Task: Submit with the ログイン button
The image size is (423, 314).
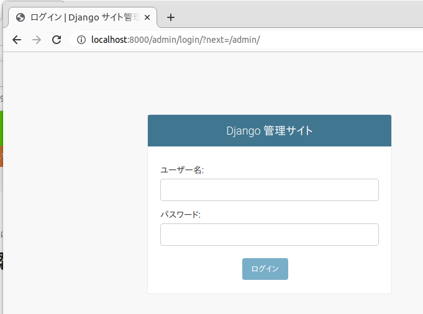Action: (x=265, y=269)
